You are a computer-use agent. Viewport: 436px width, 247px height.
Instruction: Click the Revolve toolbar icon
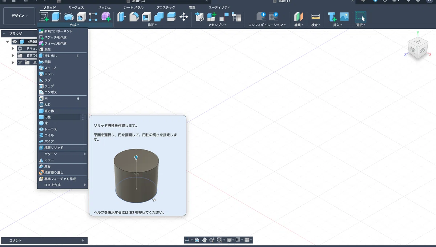69,17
